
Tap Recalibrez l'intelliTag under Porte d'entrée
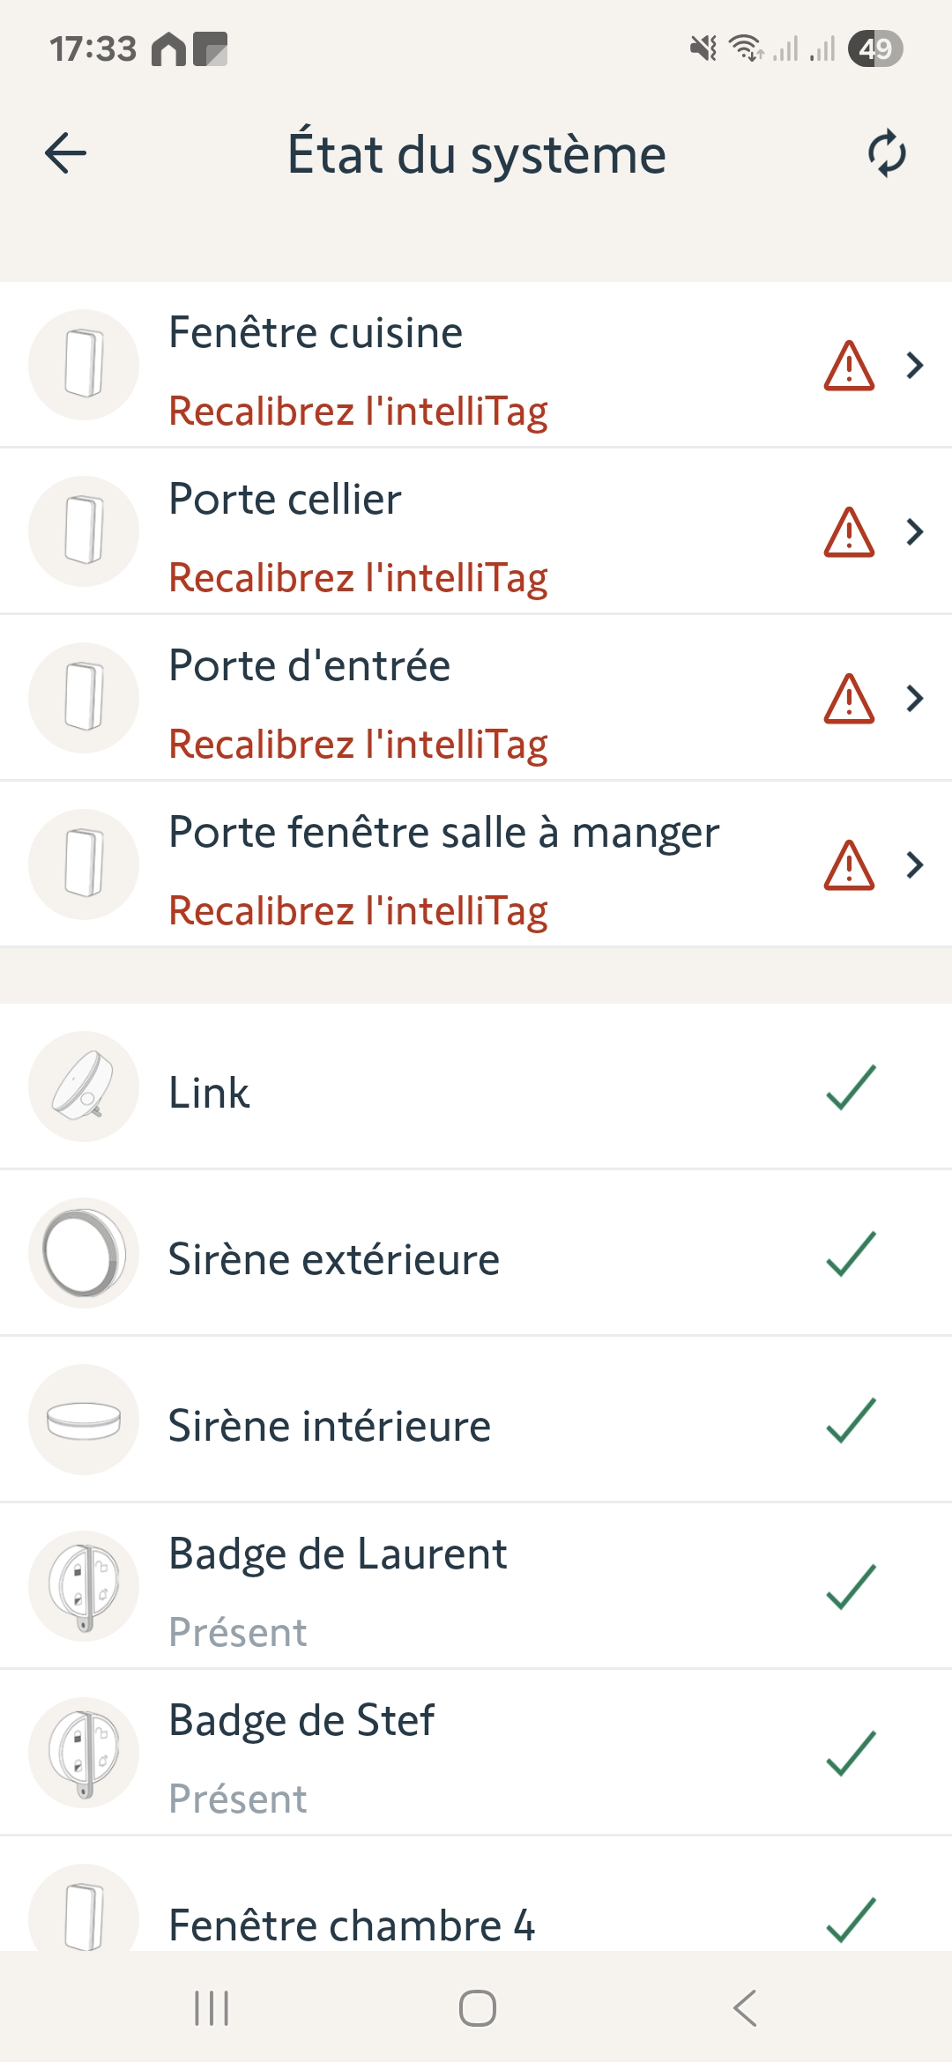[358, 745]
